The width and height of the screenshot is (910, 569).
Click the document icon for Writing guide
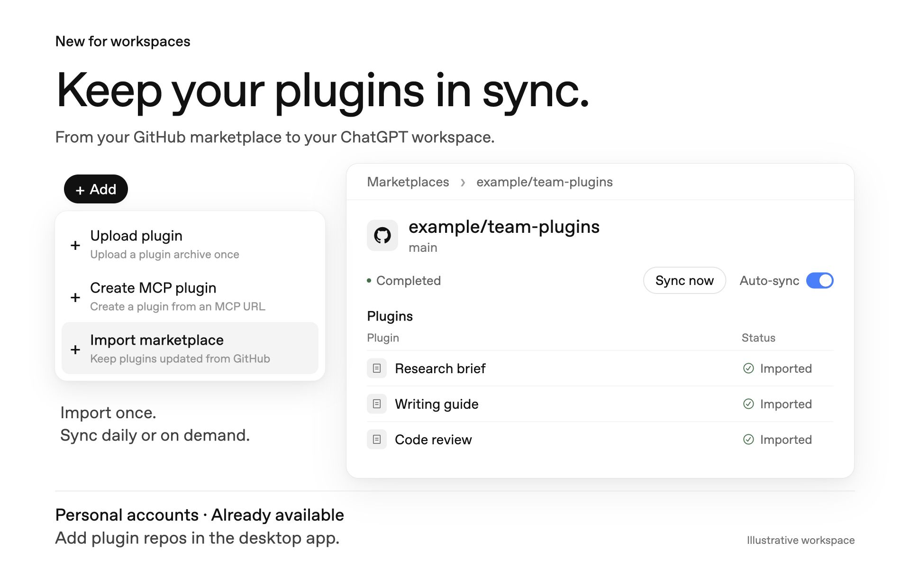pyautogui.click(x=377, y=404)
